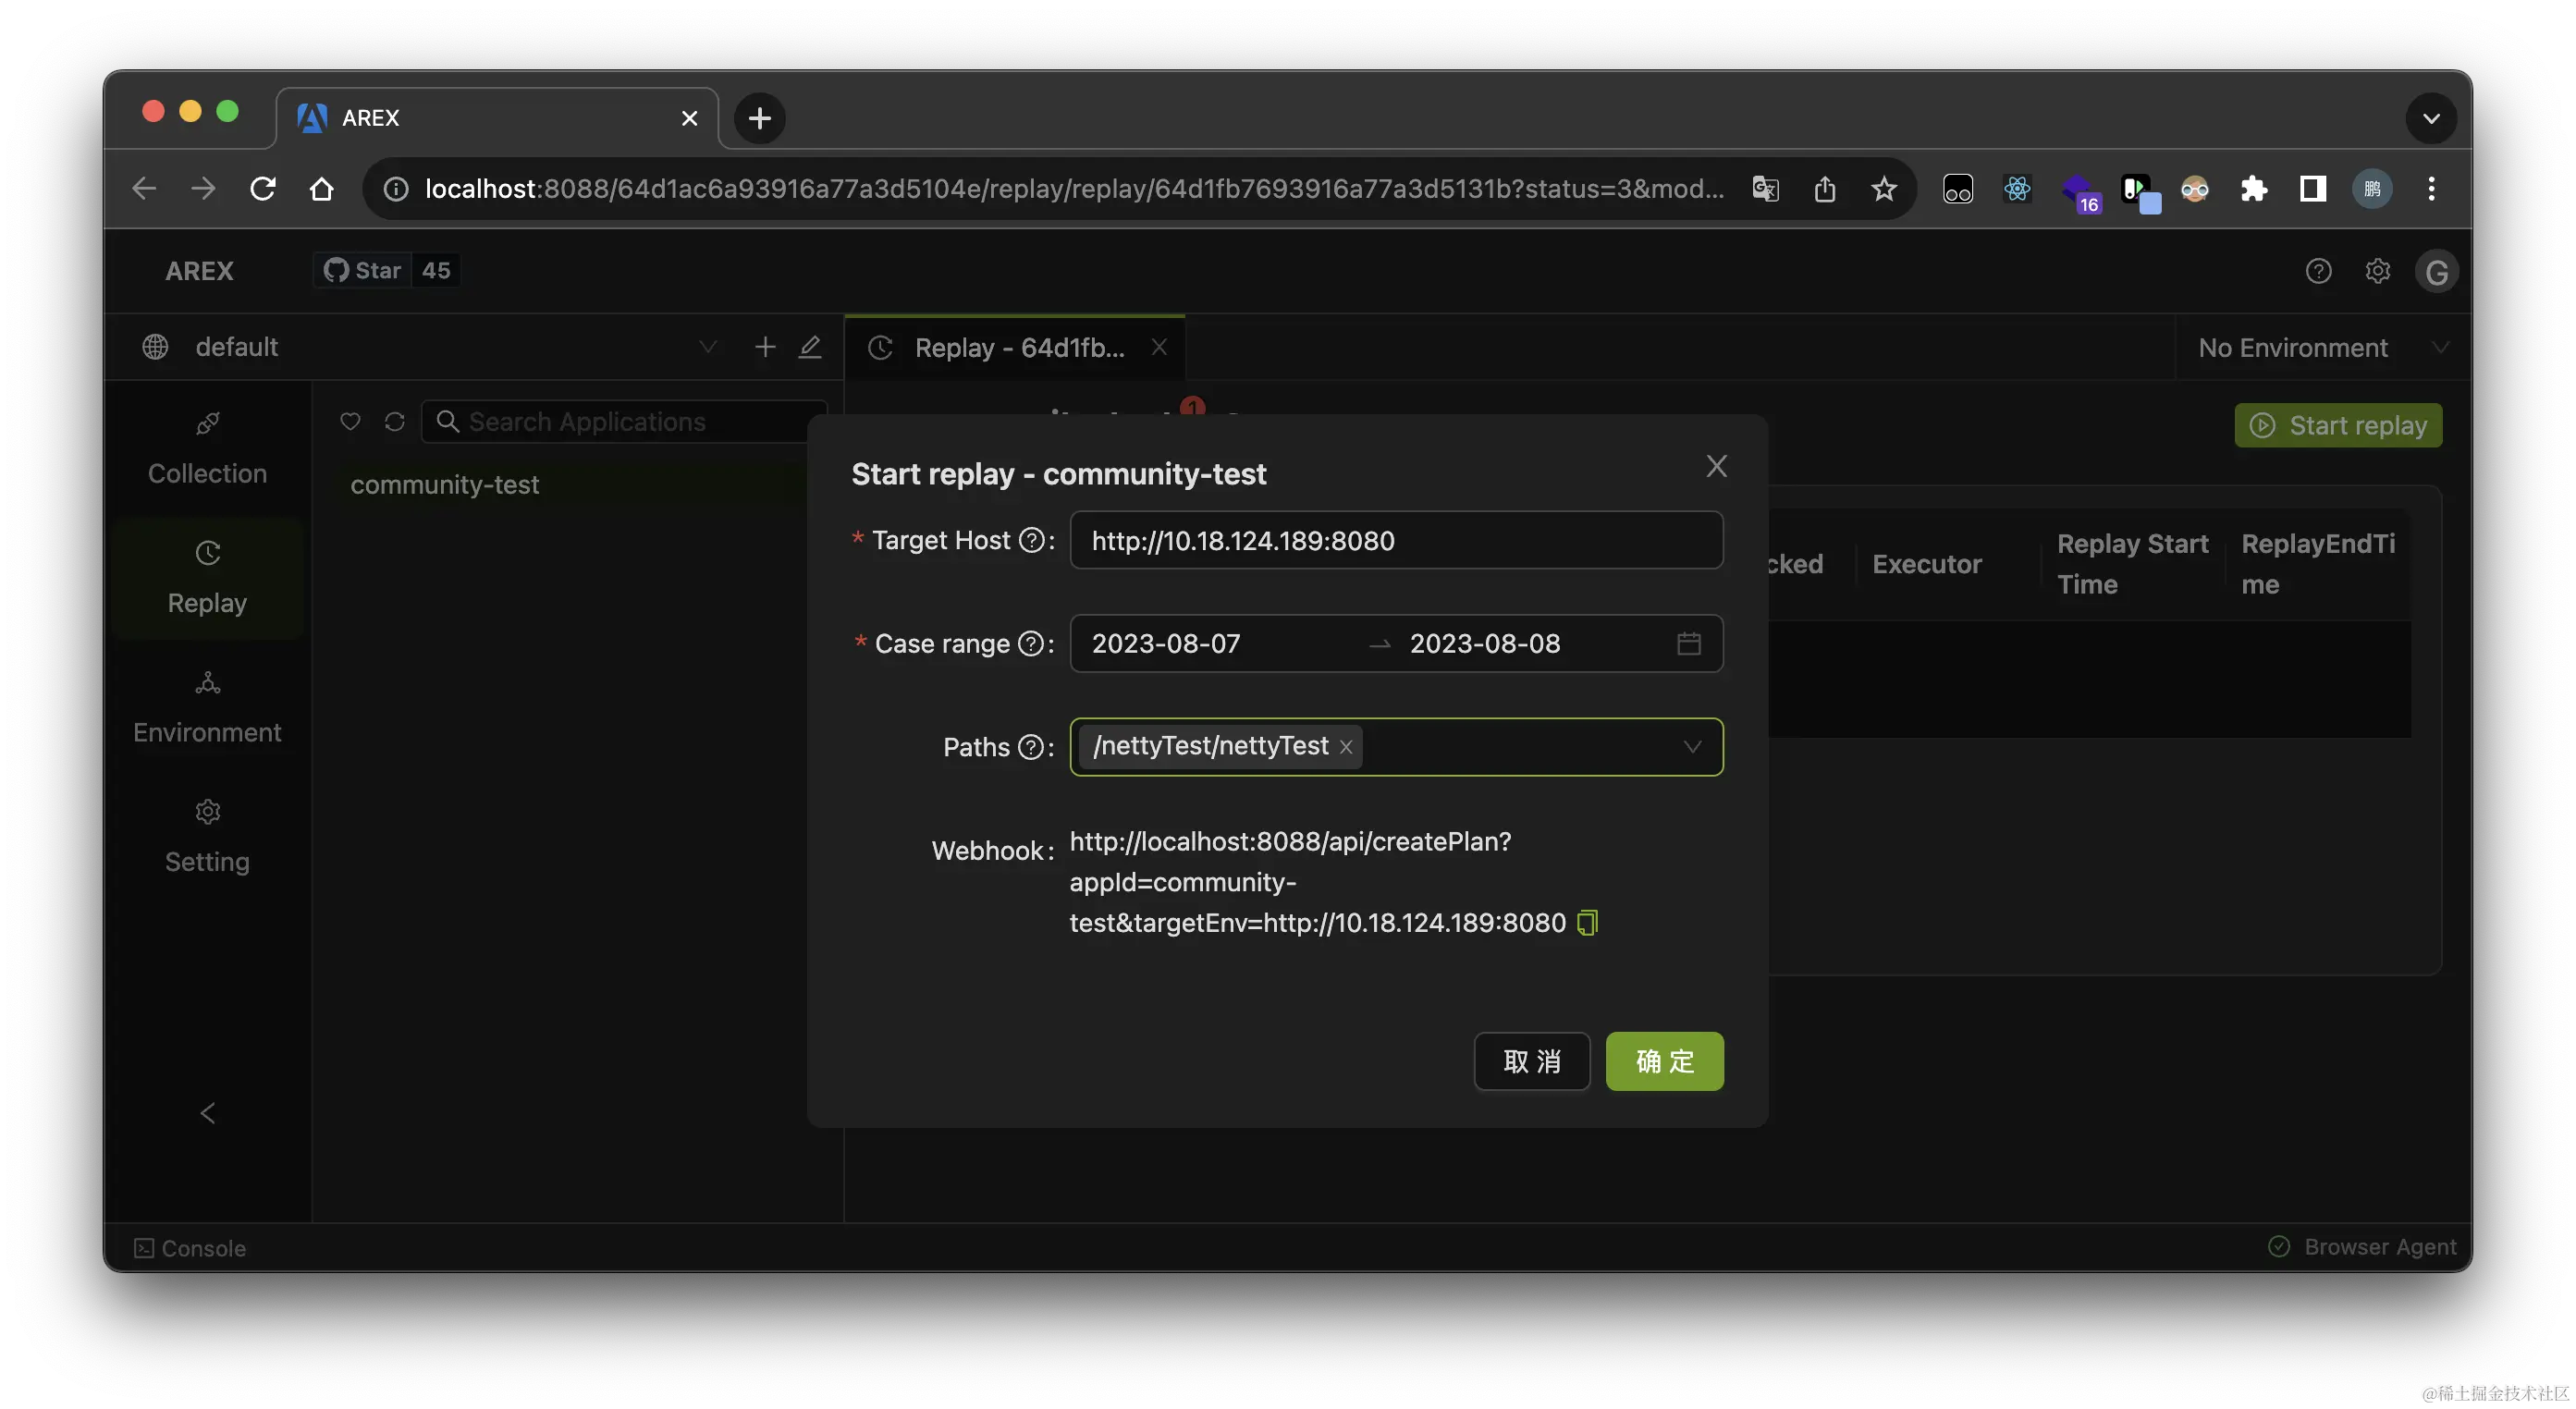The image size is (2576, 1409).
Task: Open the Environment sidebar section
Action: click(x=207, y=708)
